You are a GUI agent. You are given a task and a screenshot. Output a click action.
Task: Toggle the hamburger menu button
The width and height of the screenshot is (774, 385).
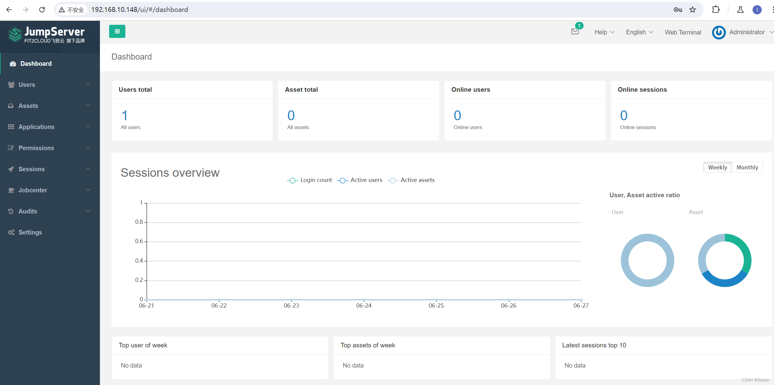pyautogui.click(x=117, y=31)
